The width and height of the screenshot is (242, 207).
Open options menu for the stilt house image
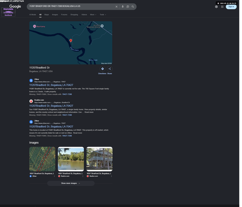pyautogui.click(x=111, y=176)
